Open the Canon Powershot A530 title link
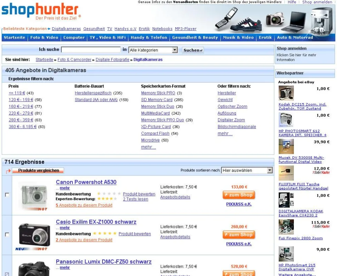This screenshot has height=276, width=337. [x=86, y=182]
